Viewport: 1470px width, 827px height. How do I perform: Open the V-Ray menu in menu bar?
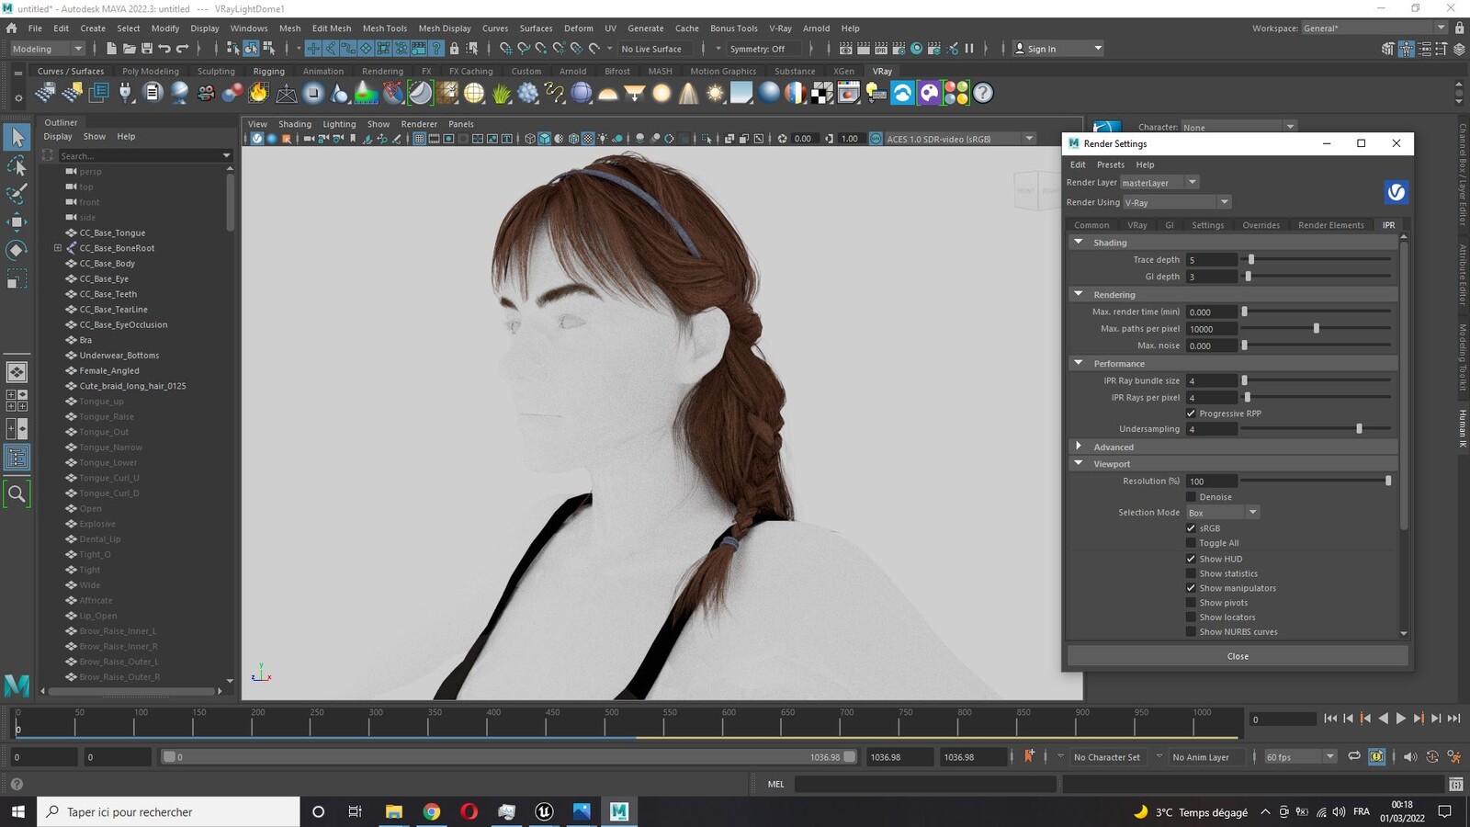780,28
